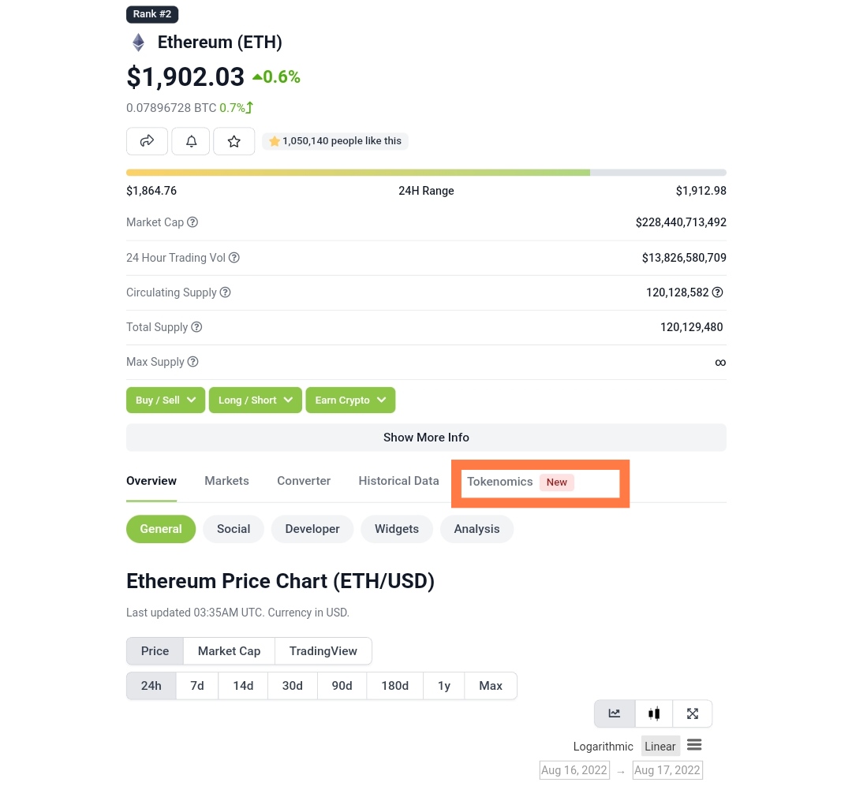Click the 120,129,480 total supply value
852x786 pixels.
coord(692,327)
